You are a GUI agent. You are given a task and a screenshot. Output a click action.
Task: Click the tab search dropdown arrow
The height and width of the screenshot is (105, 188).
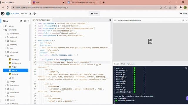[x=169, y=2]
